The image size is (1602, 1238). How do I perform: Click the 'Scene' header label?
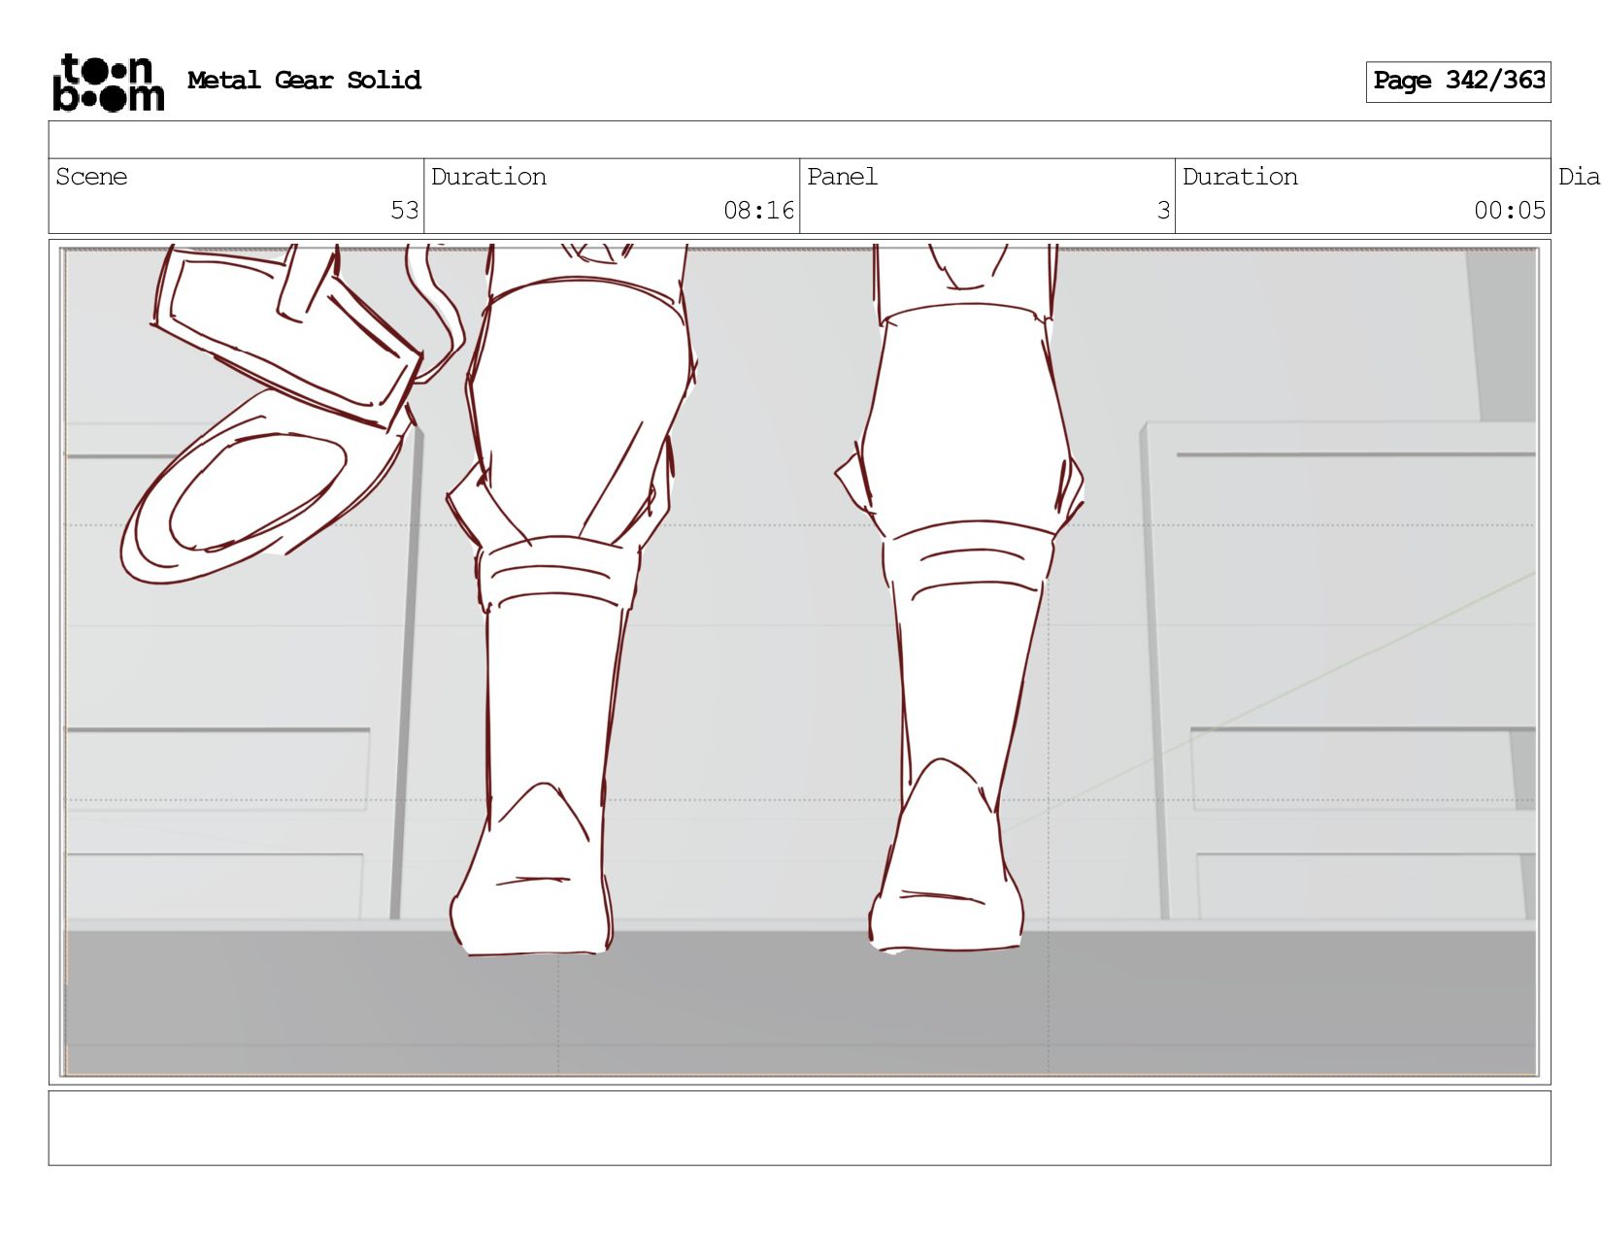point(91,177)
